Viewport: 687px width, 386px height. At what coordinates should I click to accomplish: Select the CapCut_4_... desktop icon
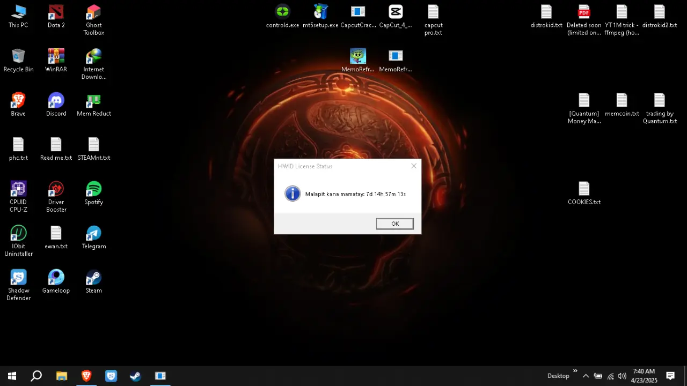(x=396, y=17)
